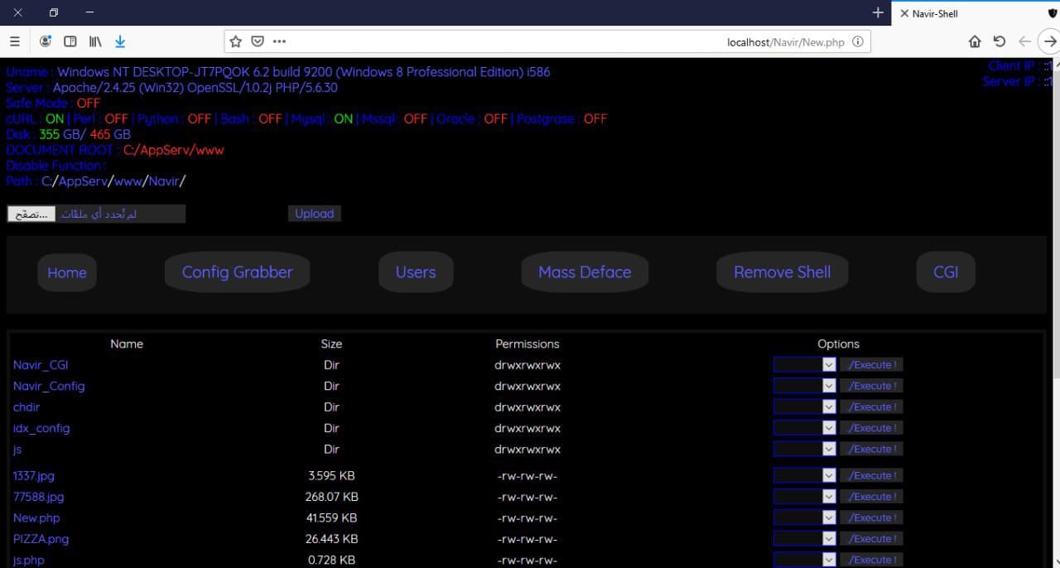Open the Home menu item
The width and height of the screenshot is (1060, 568).
click(x=67, y=272)
